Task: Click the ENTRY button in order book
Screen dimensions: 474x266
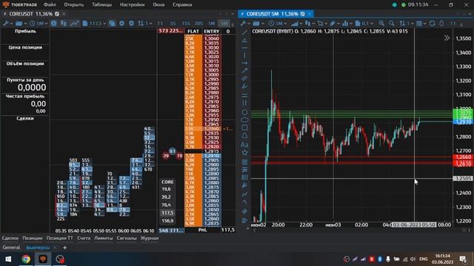Action: tap(212, 31)
